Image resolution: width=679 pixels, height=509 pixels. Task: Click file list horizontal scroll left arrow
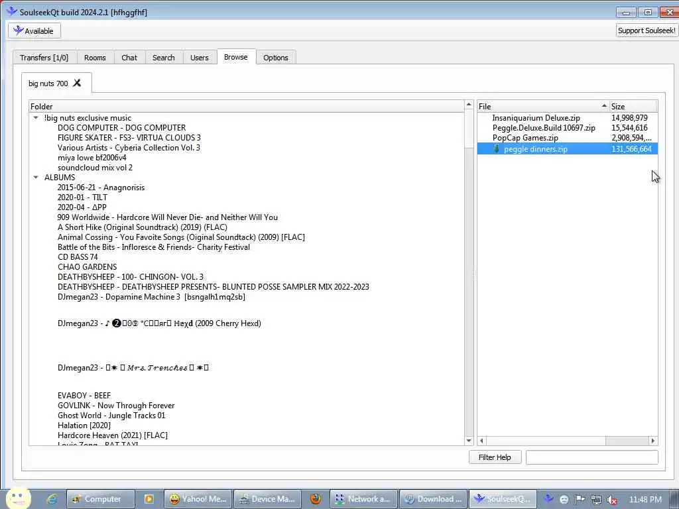(x=481, y=441)
